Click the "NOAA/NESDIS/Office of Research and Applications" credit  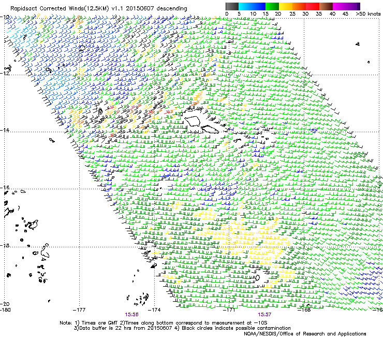point(305,334)
